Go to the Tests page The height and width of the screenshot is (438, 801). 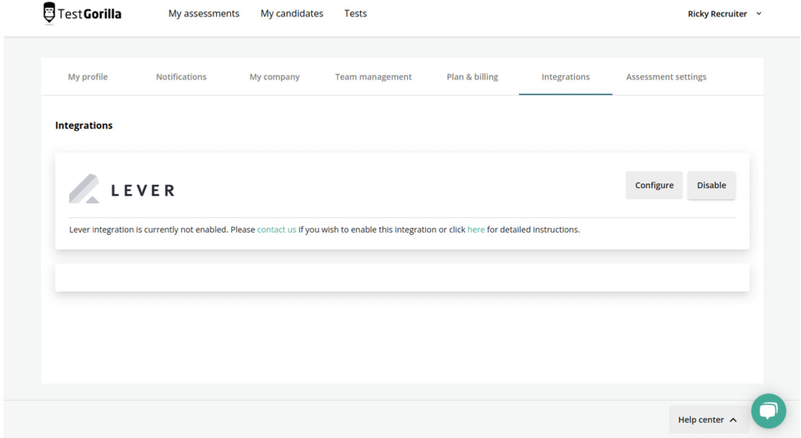355,13
